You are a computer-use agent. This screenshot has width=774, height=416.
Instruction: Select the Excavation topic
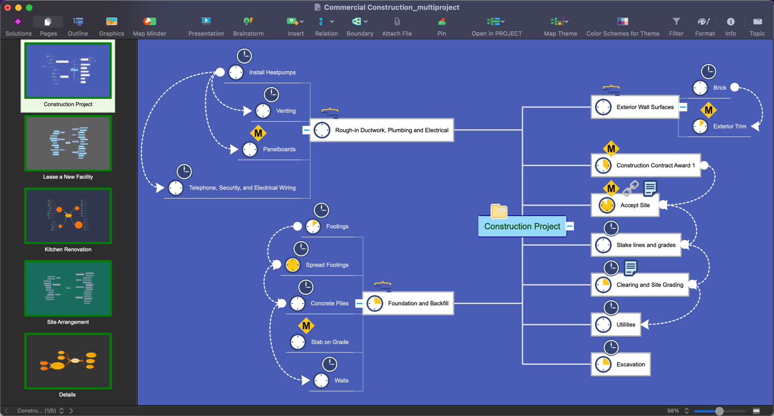tap(621, 364)
